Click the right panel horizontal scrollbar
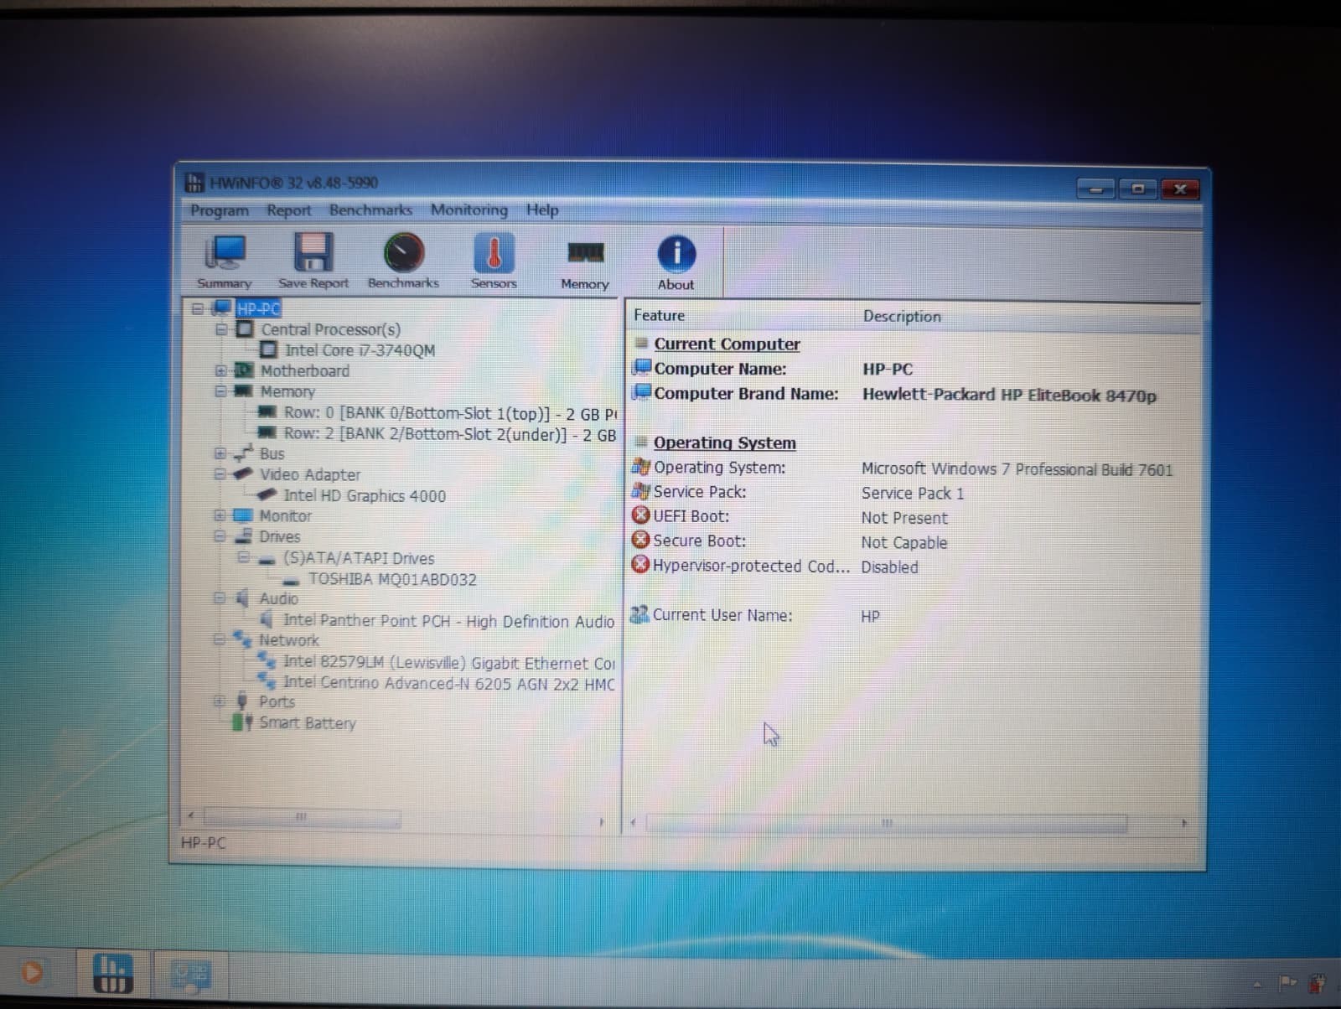Viewport: 1341px width, 1009px height. (x=887, y=823)
